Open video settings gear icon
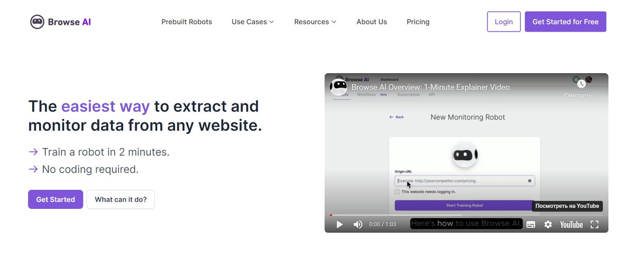This screenshot has height=259, width=633. [x=548, y=225]
